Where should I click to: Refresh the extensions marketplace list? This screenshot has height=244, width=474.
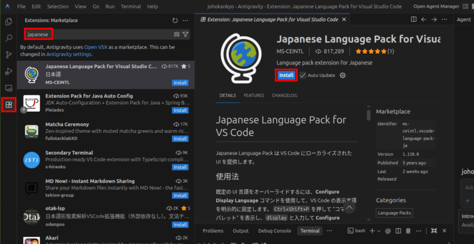coord(175,20)
